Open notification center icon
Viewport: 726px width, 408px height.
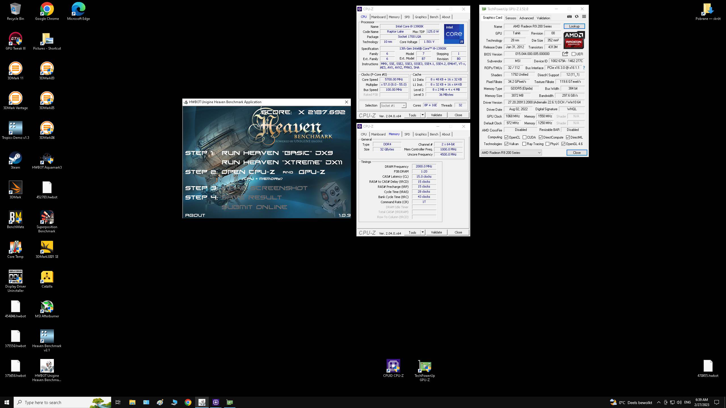[x=717, y=402]
